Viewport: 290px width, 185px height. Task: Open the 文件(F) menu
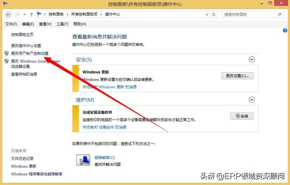tap(11, 24)
